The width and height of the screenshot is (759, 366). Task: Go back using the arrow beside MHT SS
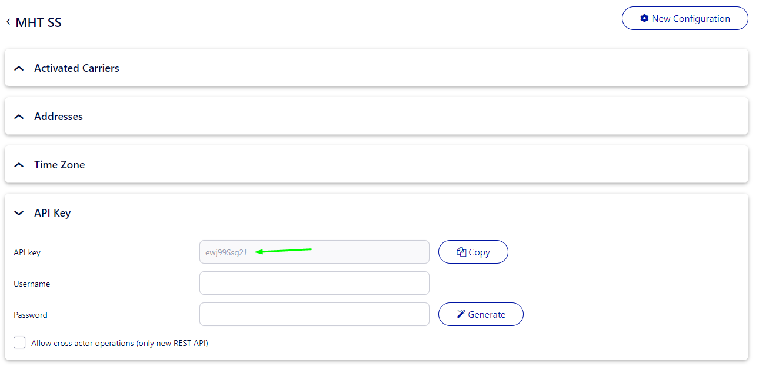tap(8, 22)
